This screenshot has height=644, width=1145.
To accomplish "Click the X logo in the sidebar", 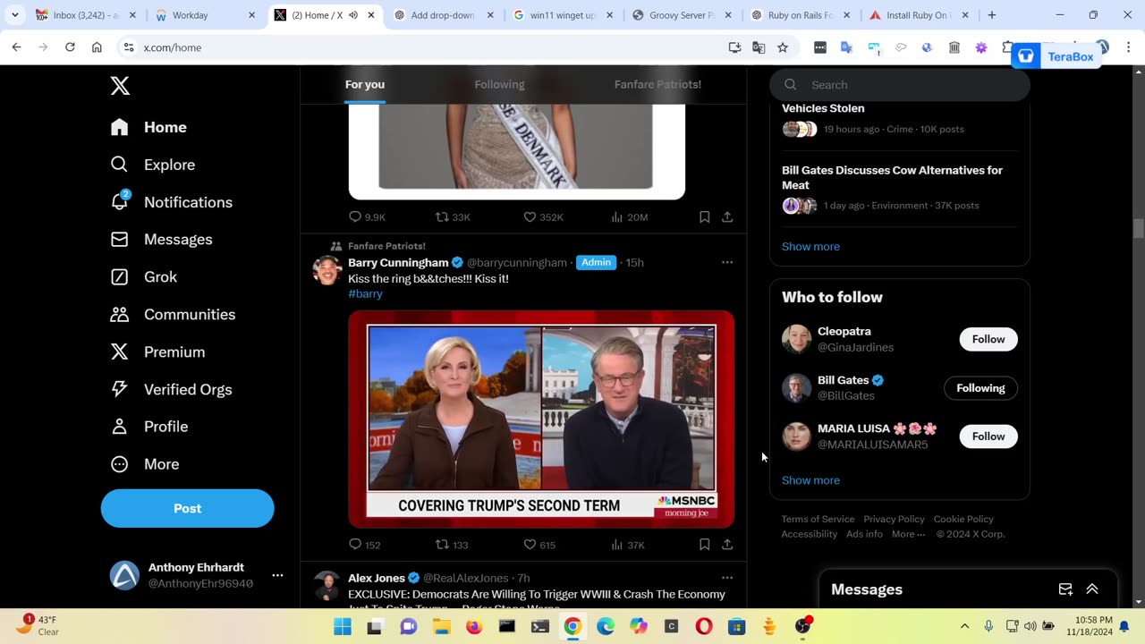I will tap(120, 86).
